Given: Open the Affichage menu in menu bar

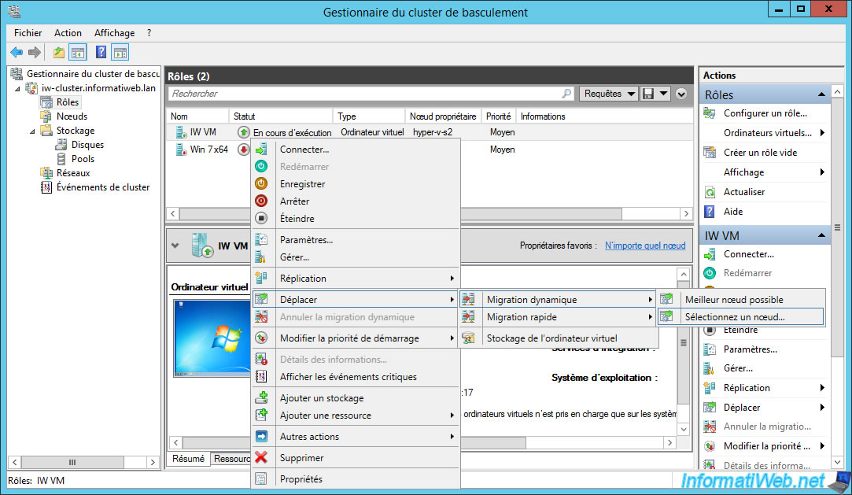Looking at the screenshot, I should [x=114, y=33].
